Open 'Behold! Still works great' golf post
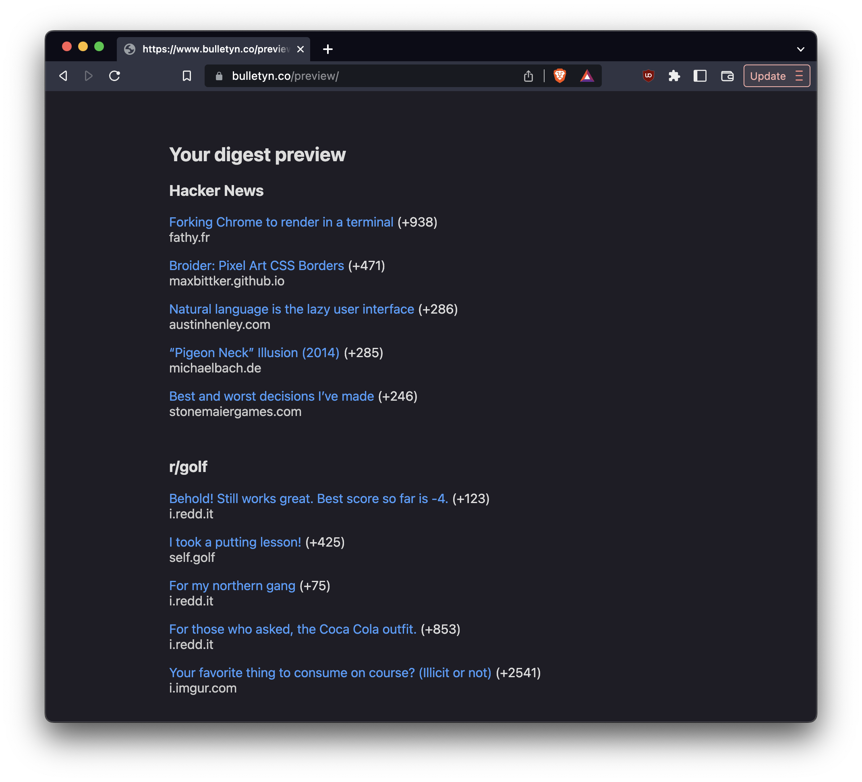 pyautogui.click(x=308, y=499)
